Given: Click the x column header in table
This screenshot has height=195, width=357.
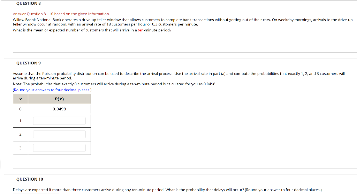Looking at the screenshot, I should [21, 99].
